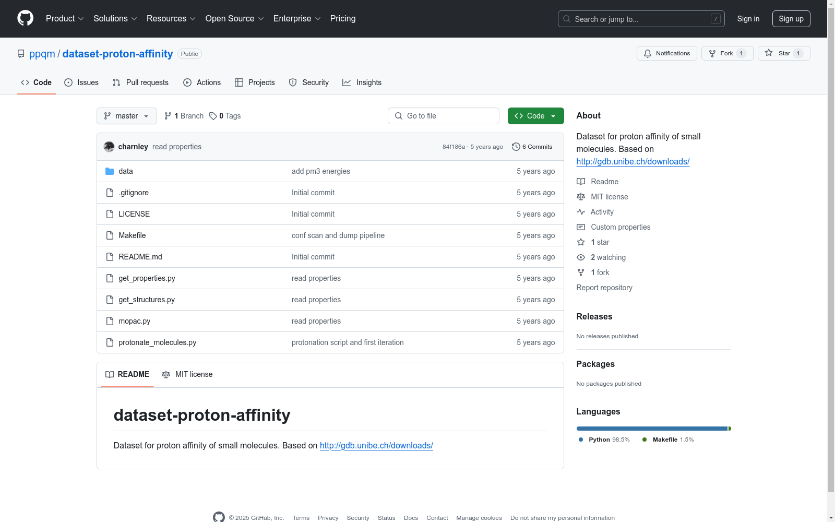The image size is (835, 522).
Task: Click the Search or jump to field
Action: tap(641, 19)
